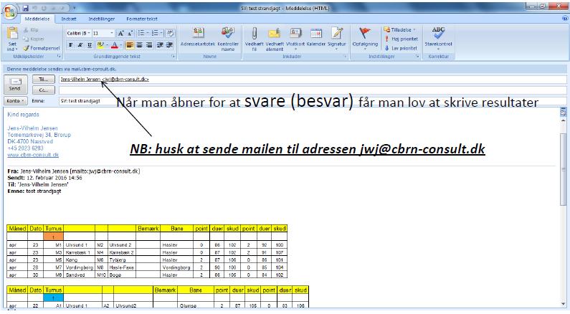Open the www.cbrn-consult.dk link
The width and height of the screenshot is (570, 314).
[x=32, y=154]
